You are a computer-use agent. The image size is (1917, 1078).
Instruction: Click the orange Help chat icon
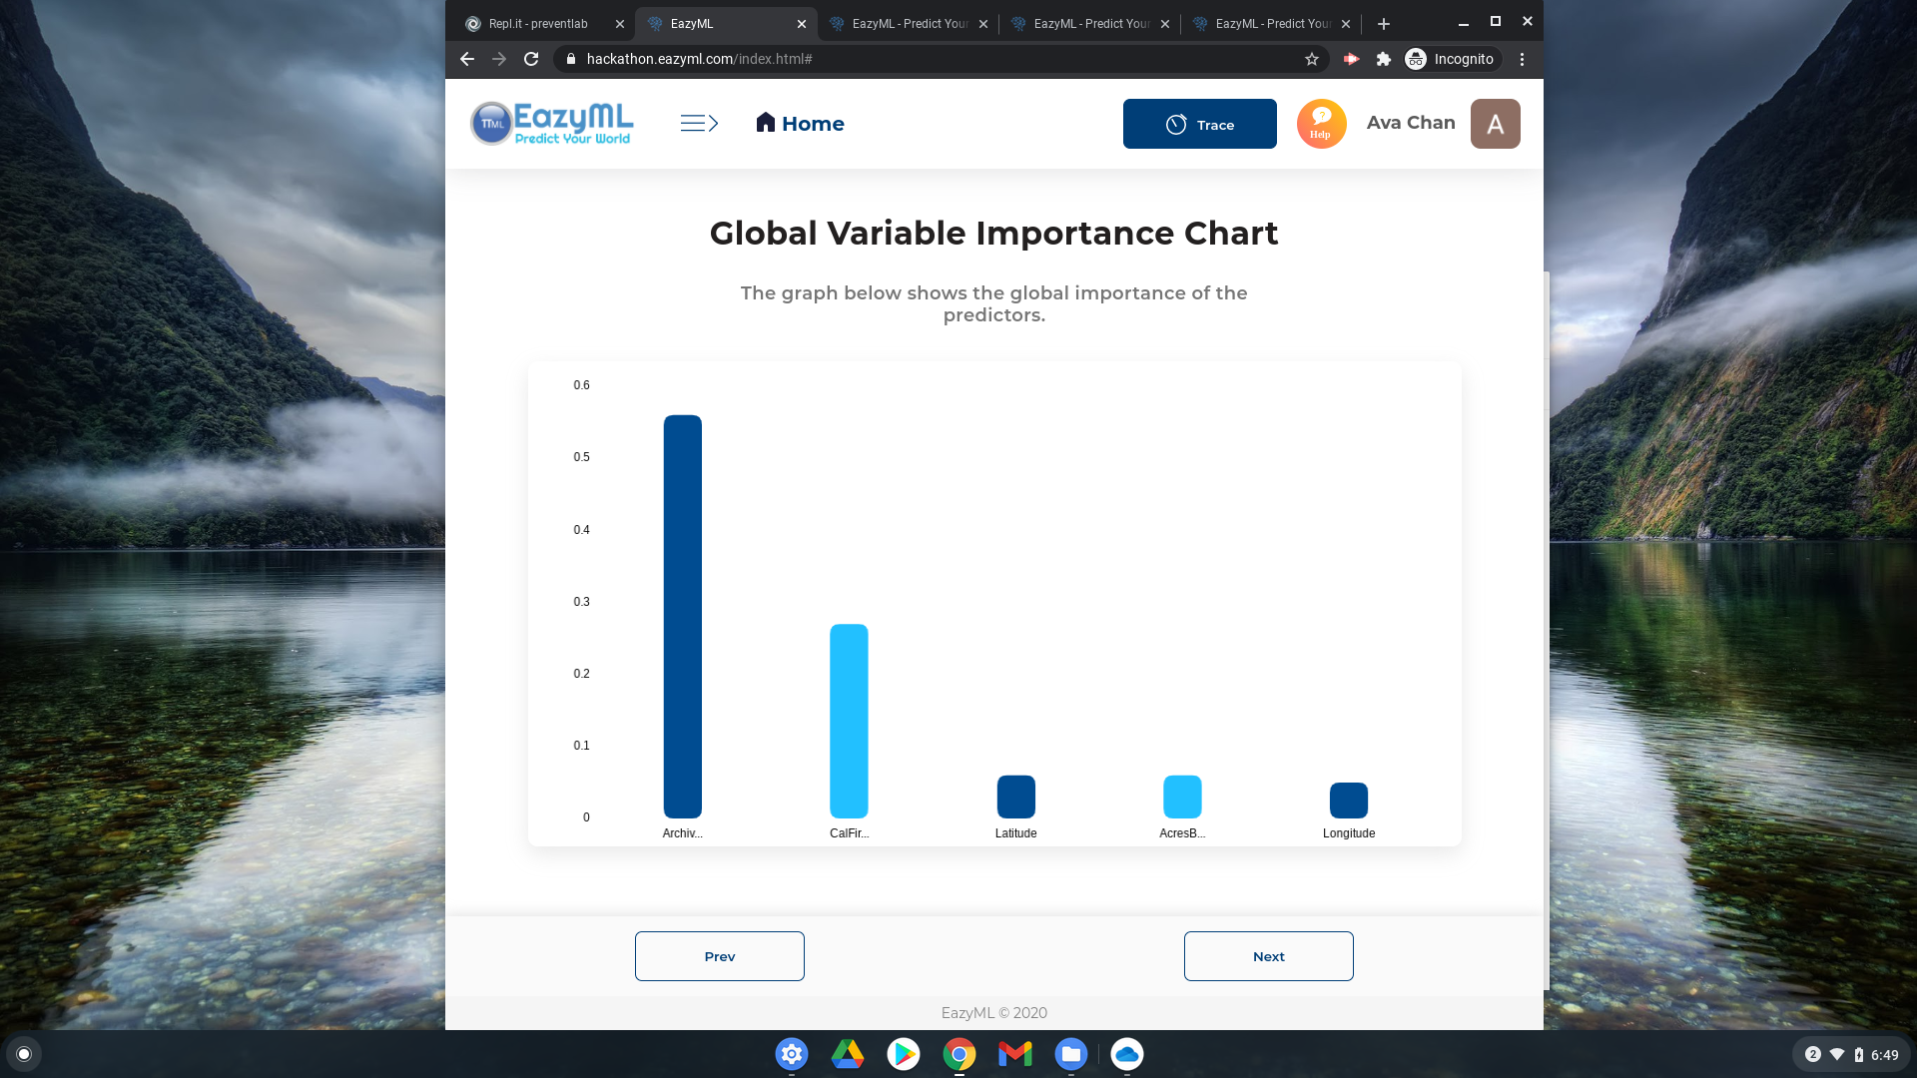1321,124
